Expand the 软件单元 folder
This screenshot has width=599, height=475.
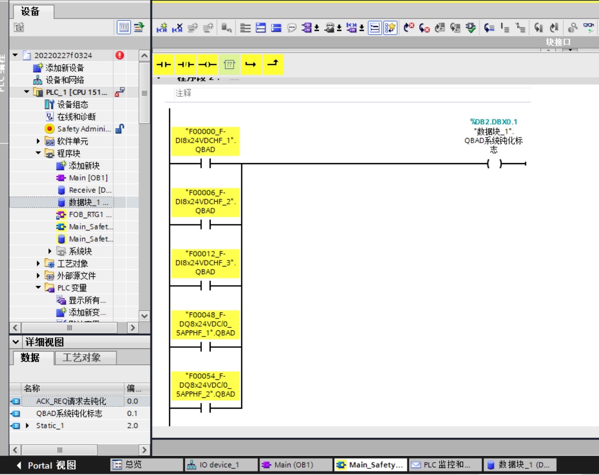[x=39, y=141]
